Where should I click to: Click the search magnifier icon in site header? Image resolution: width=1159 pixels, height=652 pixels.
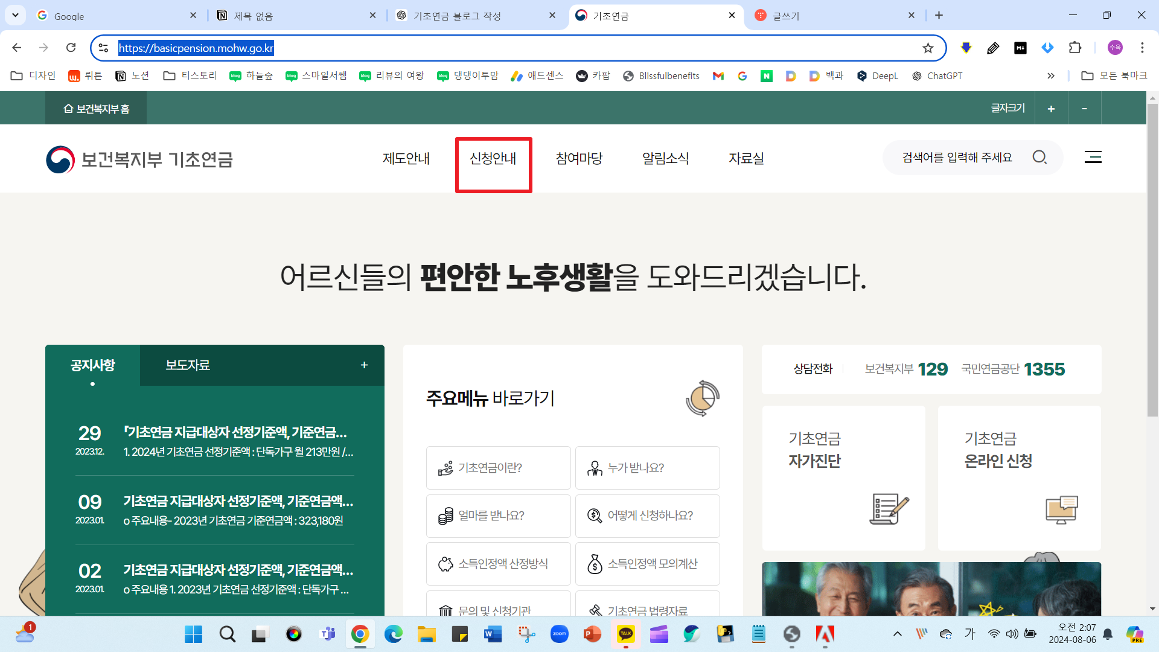[x=1039, y=158]
